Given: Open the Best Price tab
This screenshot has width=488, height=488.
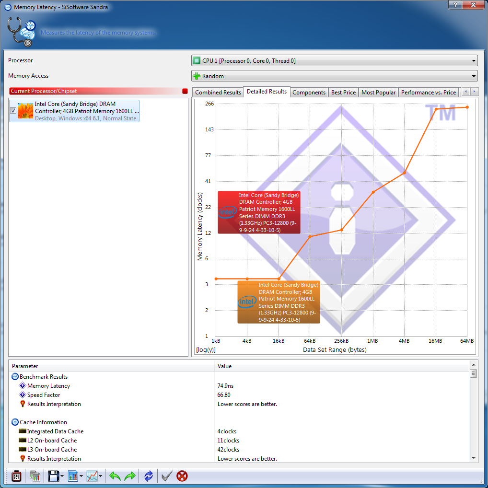Looking at the screenshot, I should click(343, 93).
